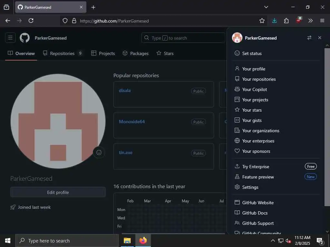Close the ParkerGamesed browser tab
The width and height of the screenshot is (330, 247).
click(x=81, y=7)
